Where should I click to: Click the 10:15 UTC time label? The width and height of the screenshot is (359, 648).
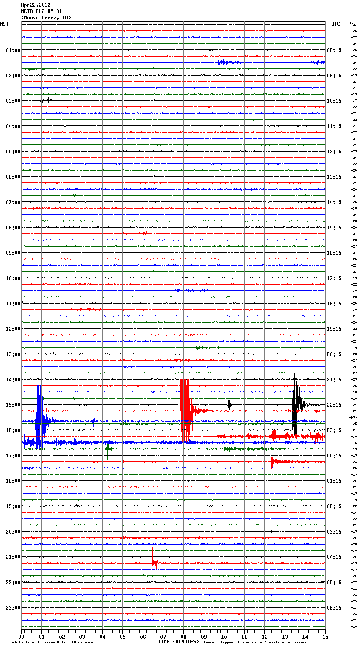coord(334,101)
